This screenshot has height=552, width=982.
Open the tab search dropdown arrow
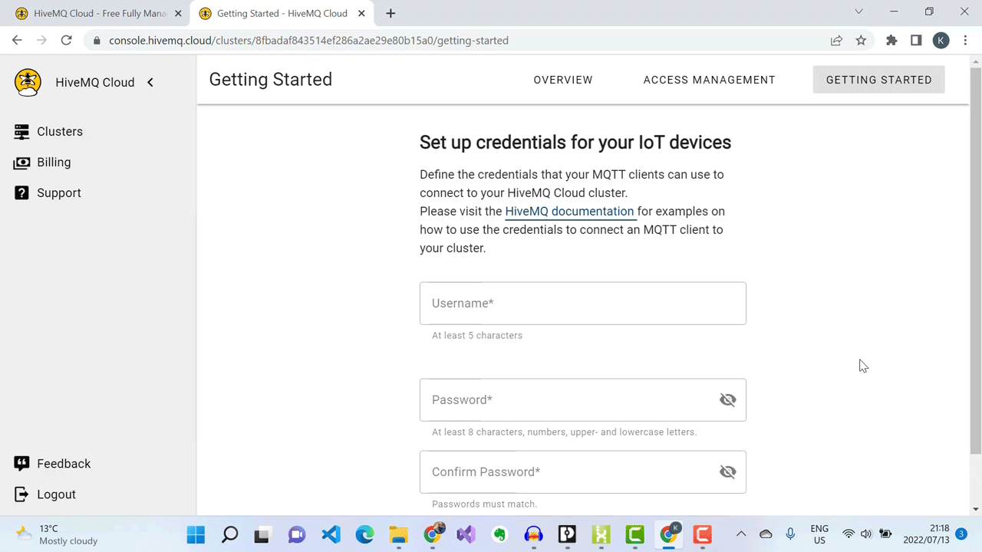[x=858, y=11]
